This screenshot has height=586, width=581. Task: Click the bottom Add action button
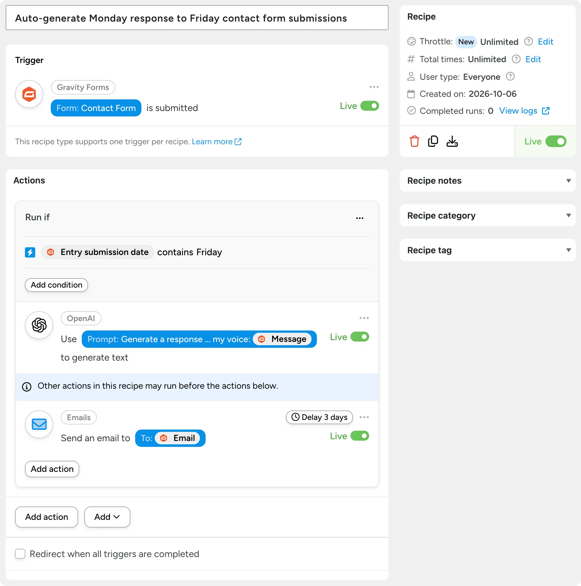point(46,517)
